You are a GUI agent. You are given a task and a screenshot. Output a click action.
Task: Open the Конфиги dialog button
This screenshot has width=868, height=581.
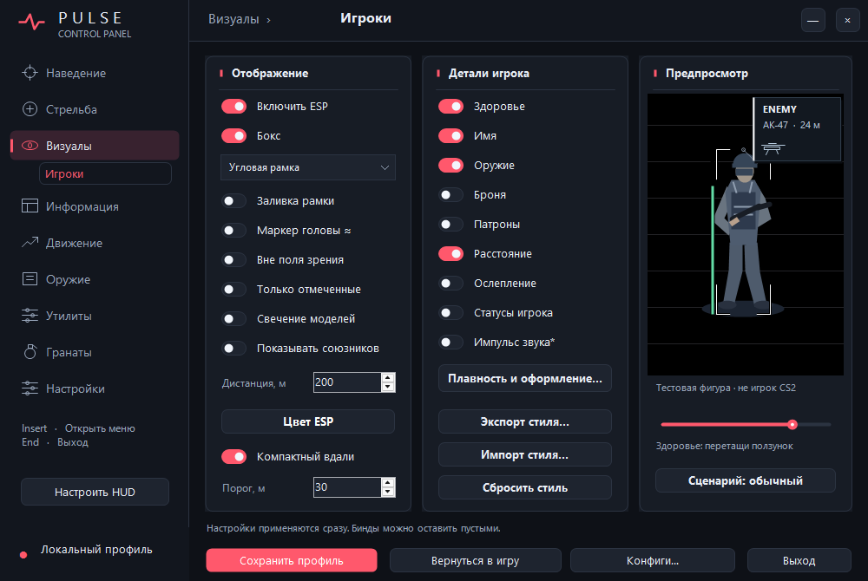coord(653,560)
